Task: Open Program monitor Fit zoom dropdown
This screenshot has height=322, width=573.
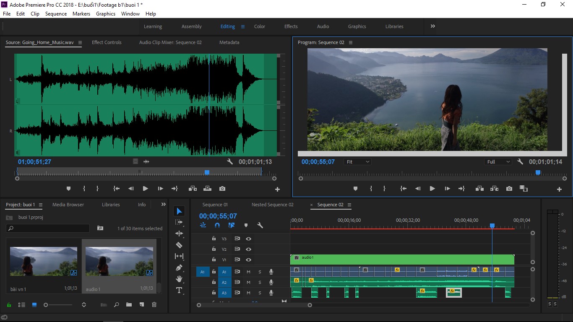Action: click(357, 162)
